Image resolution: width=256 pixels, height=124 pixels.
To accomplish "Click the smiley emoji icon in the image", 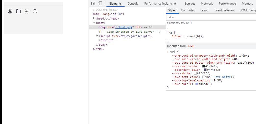I will 10,11.
